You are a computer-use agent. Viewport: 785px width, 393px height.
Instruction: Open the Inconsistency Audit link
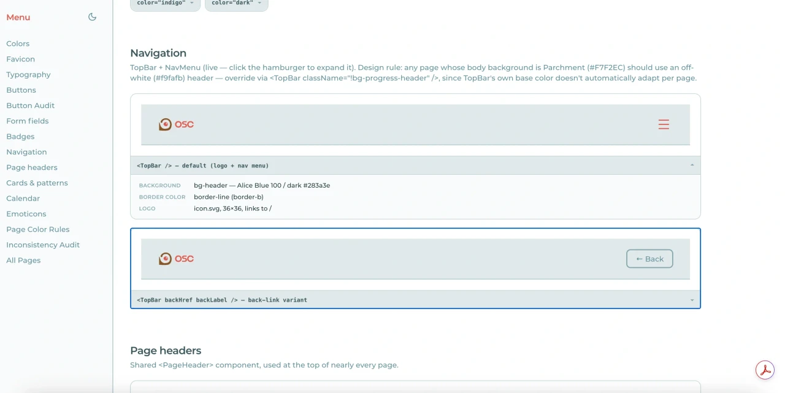43,245
